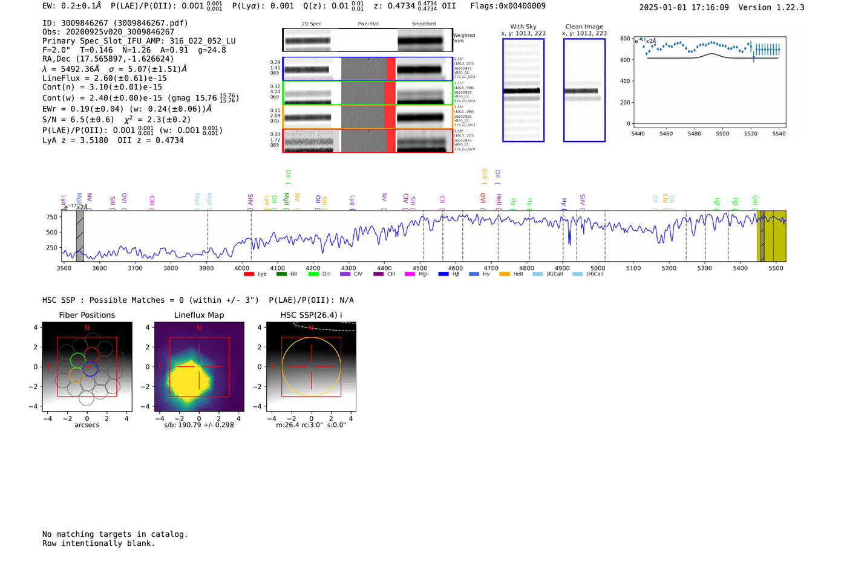Open the Clean Image cutout
Viewport: 847px width, 576px height.
pyautogui.click(x=584, y=90)
